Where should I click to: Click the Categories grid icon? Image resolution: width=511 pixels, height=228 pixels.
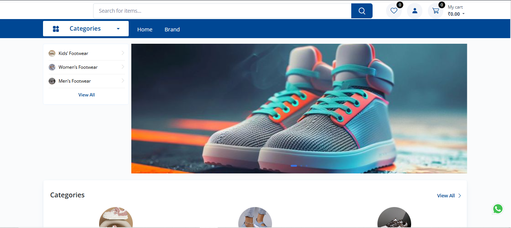tap(56, 29)
